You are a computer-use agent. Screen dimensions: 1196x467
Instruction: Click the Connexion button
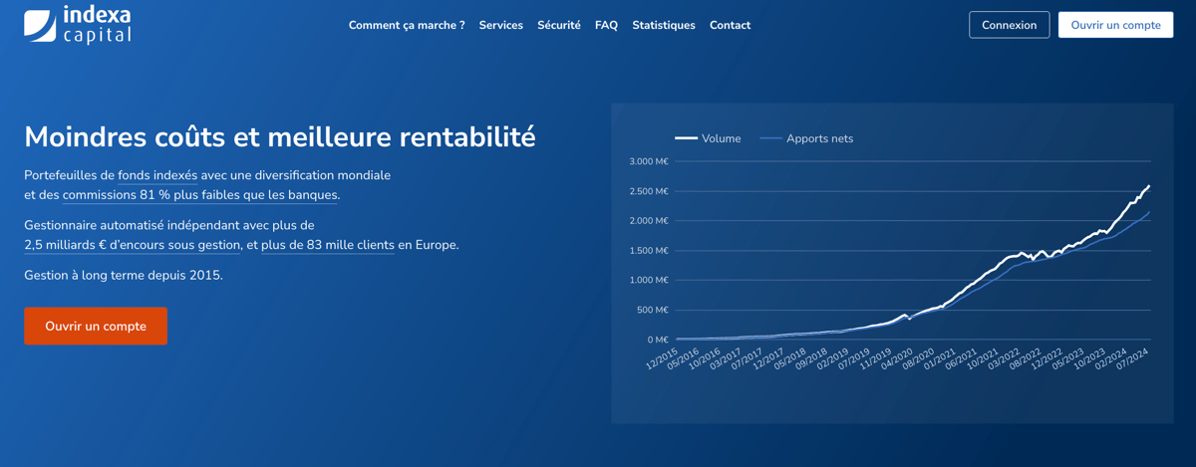1009,25
